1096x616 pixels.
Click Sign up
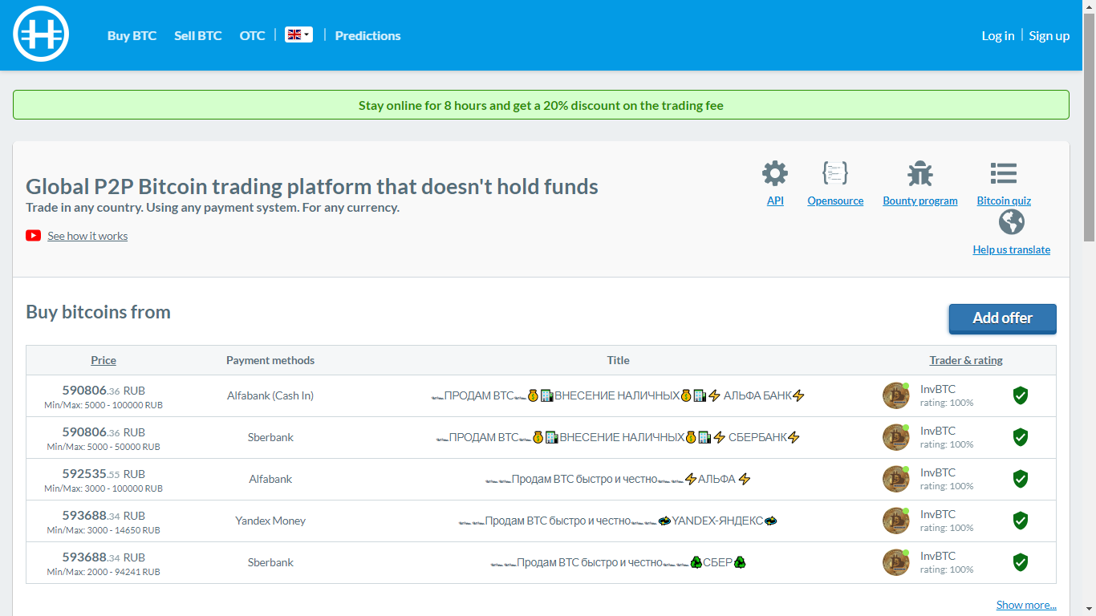pos(1049,35)
